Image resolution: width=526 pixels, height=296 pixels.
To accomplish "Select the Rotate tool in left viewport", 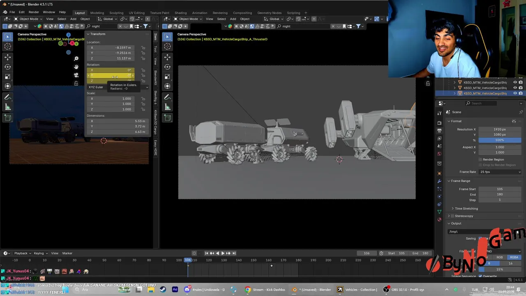I will point(7,67).
